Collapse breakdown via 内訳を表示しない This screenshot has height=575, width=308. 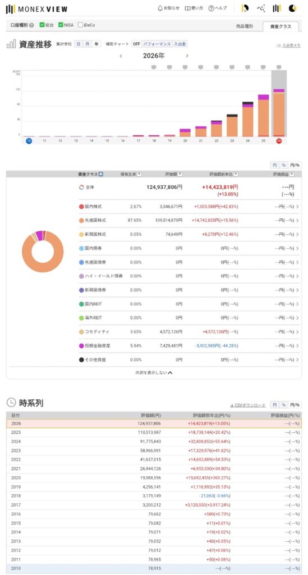click(154, 373)
